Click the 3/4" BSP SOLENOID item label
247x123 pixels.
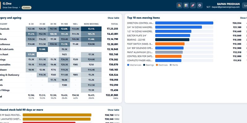point(140,48)
